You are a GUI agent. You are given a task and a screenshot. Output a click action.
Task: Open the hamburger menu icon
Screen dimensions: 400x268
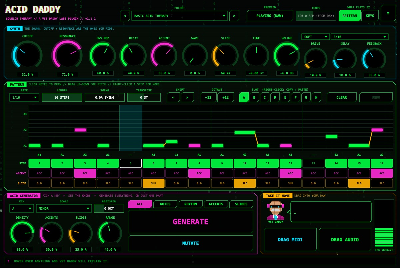coord(388,13)
